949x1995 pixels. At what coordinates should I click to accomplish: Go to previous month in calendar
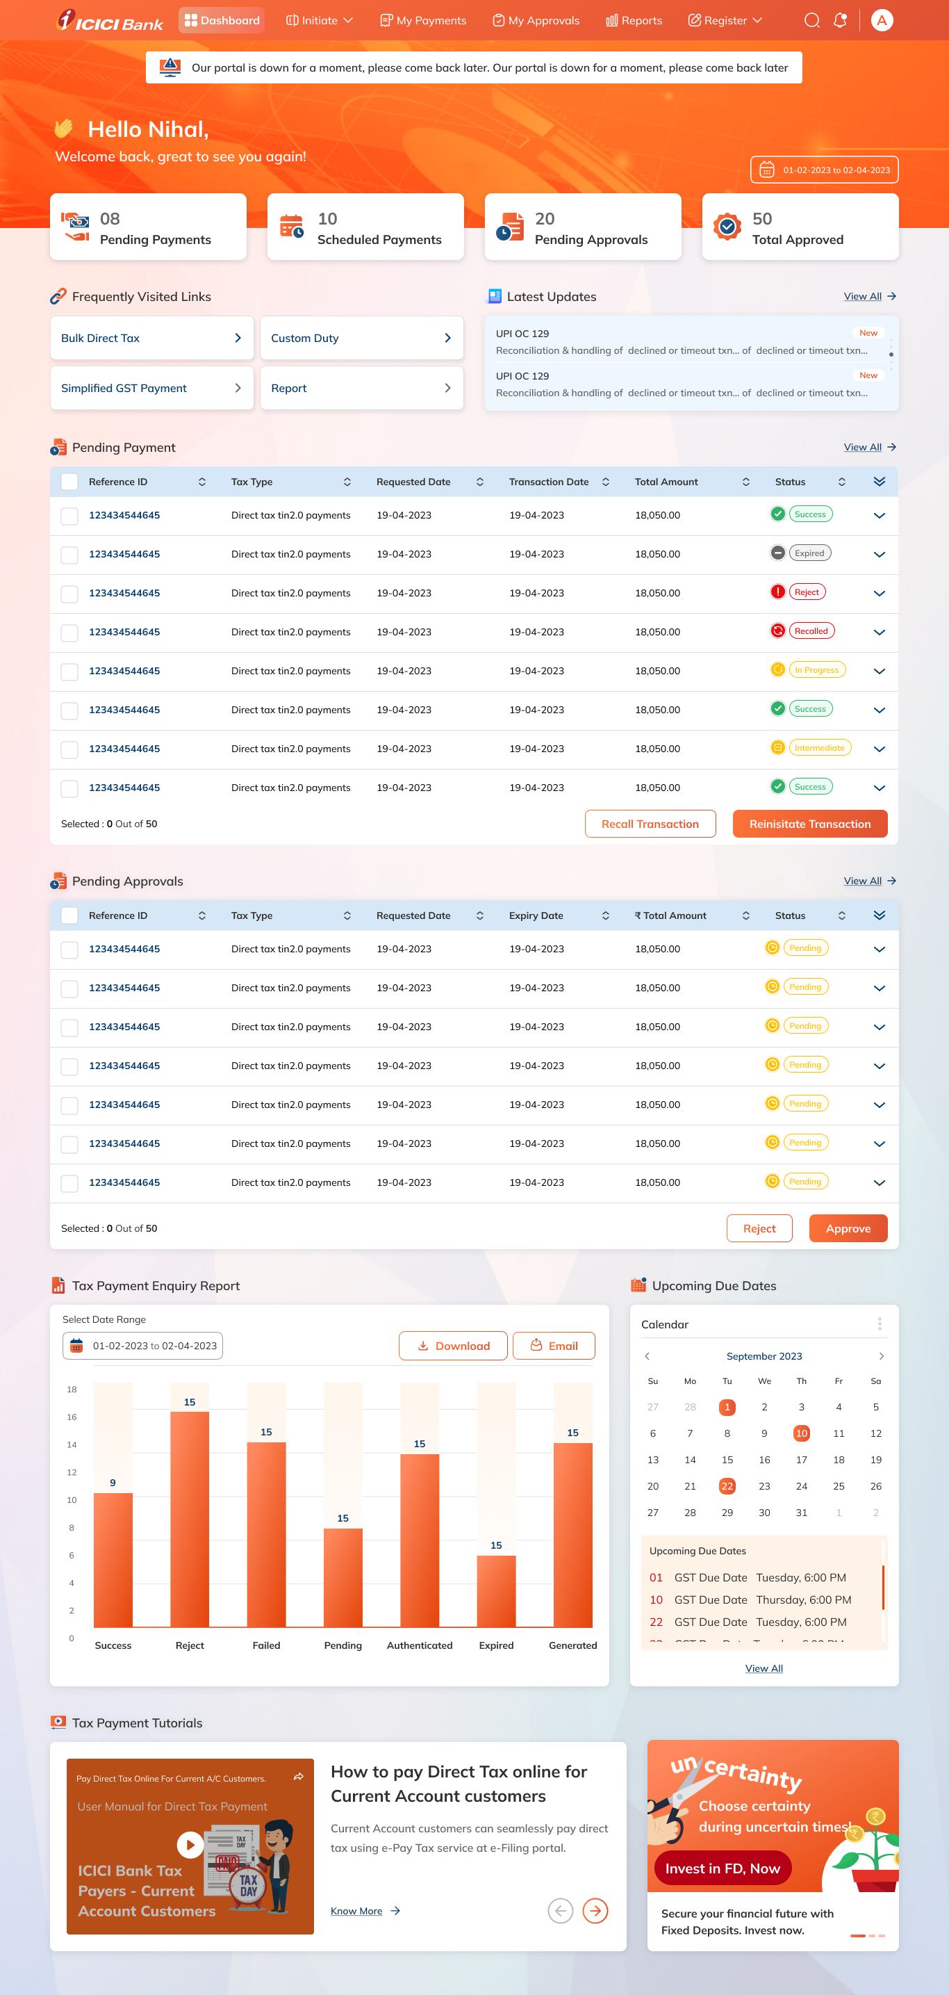647,1356
